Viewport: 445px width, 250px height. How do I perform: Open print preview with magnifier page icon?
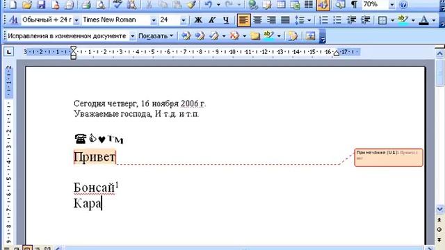[x=100, y=4]
